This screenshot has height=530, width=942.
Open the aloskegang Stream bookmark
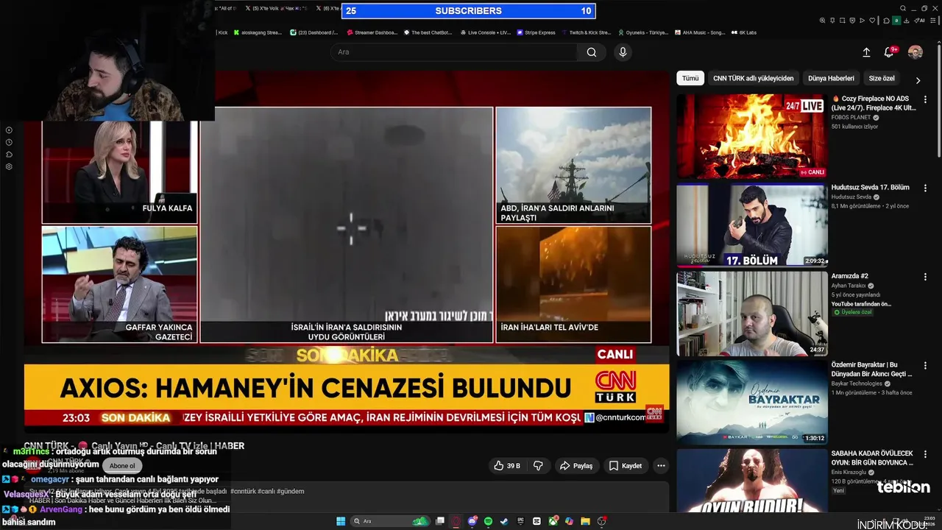(259, 32)
